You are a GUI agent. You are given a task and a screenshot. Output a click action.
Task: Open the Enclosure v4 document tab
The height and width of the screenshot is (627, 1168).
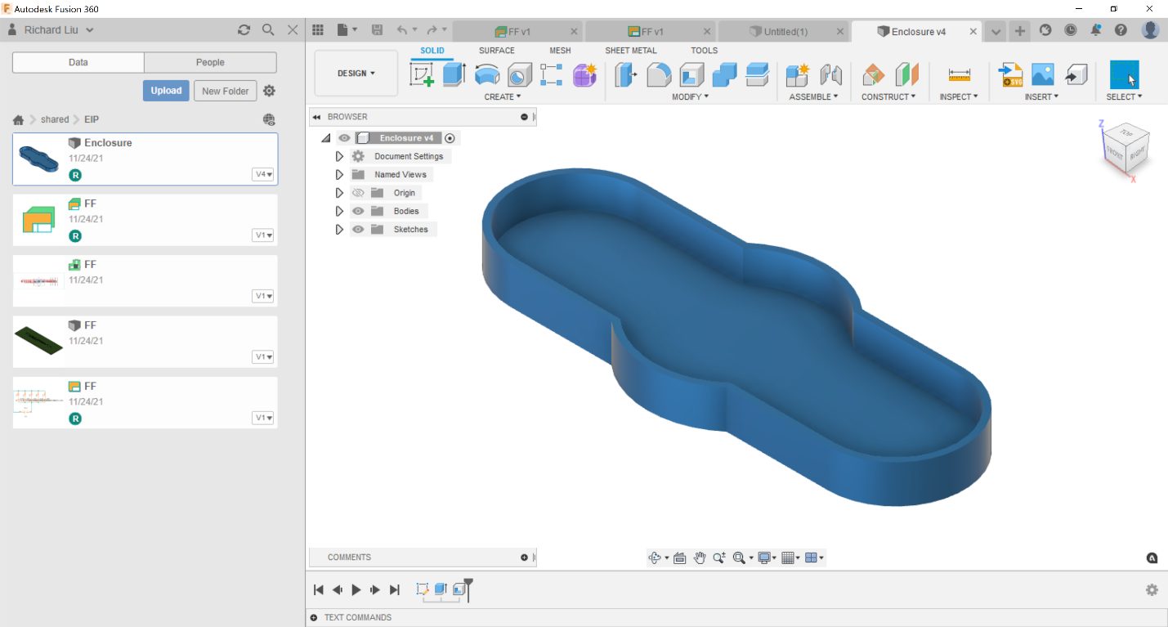[920, 31]
